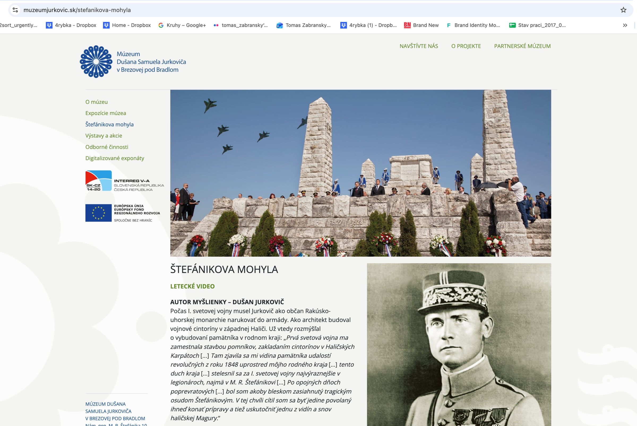Go to O múzeu in the sidebar

97,102
